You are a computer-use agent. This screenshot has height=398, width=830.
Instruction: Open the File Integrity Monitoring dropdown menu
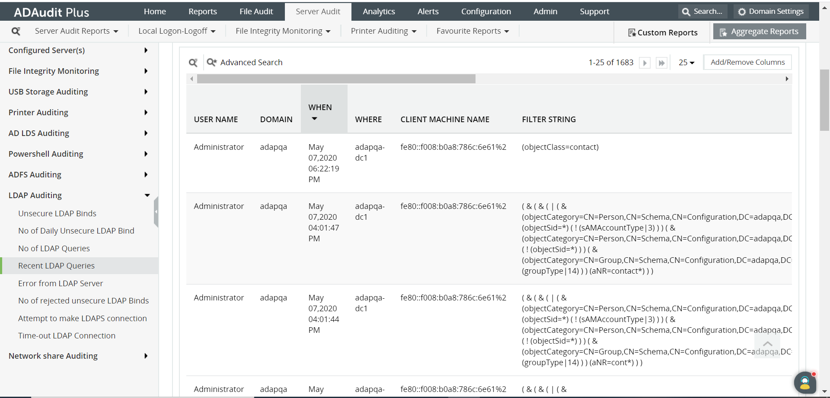[283, 31]
